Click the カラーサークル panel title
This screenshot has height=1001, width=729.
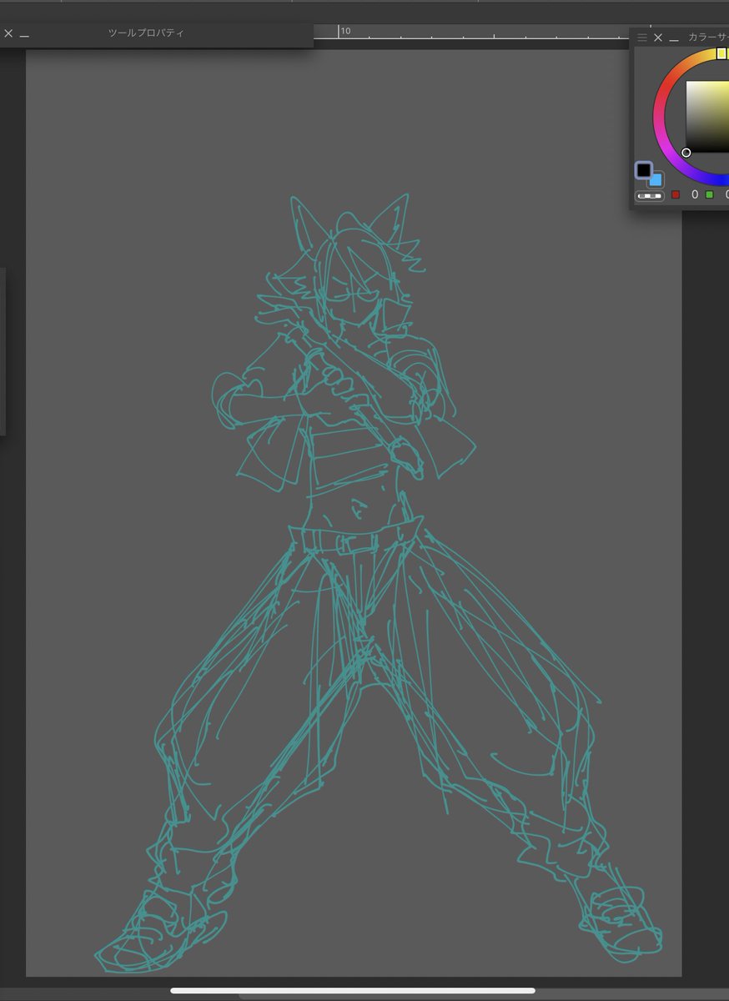[708, 38]
